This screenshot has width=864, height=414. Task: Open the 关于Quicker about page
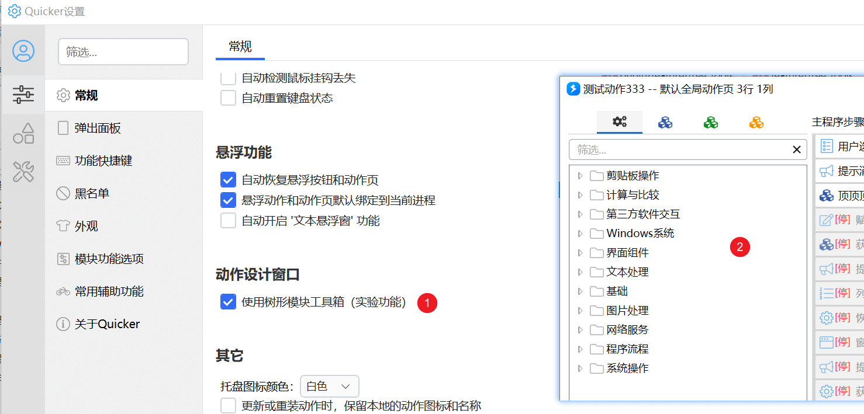(124, 324)
